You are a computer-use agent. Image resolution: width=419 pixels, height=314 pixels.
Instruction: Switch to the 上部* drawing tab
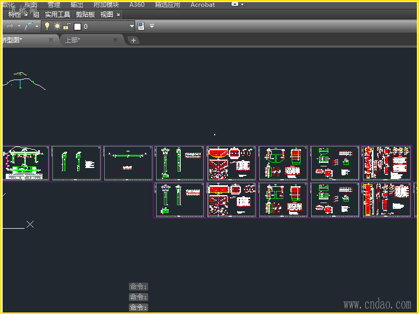pos(73,40)
